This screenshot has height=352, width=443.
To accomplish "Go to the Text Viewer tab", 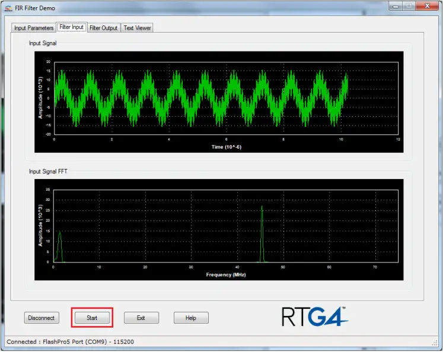I will [x=137, y=28].
